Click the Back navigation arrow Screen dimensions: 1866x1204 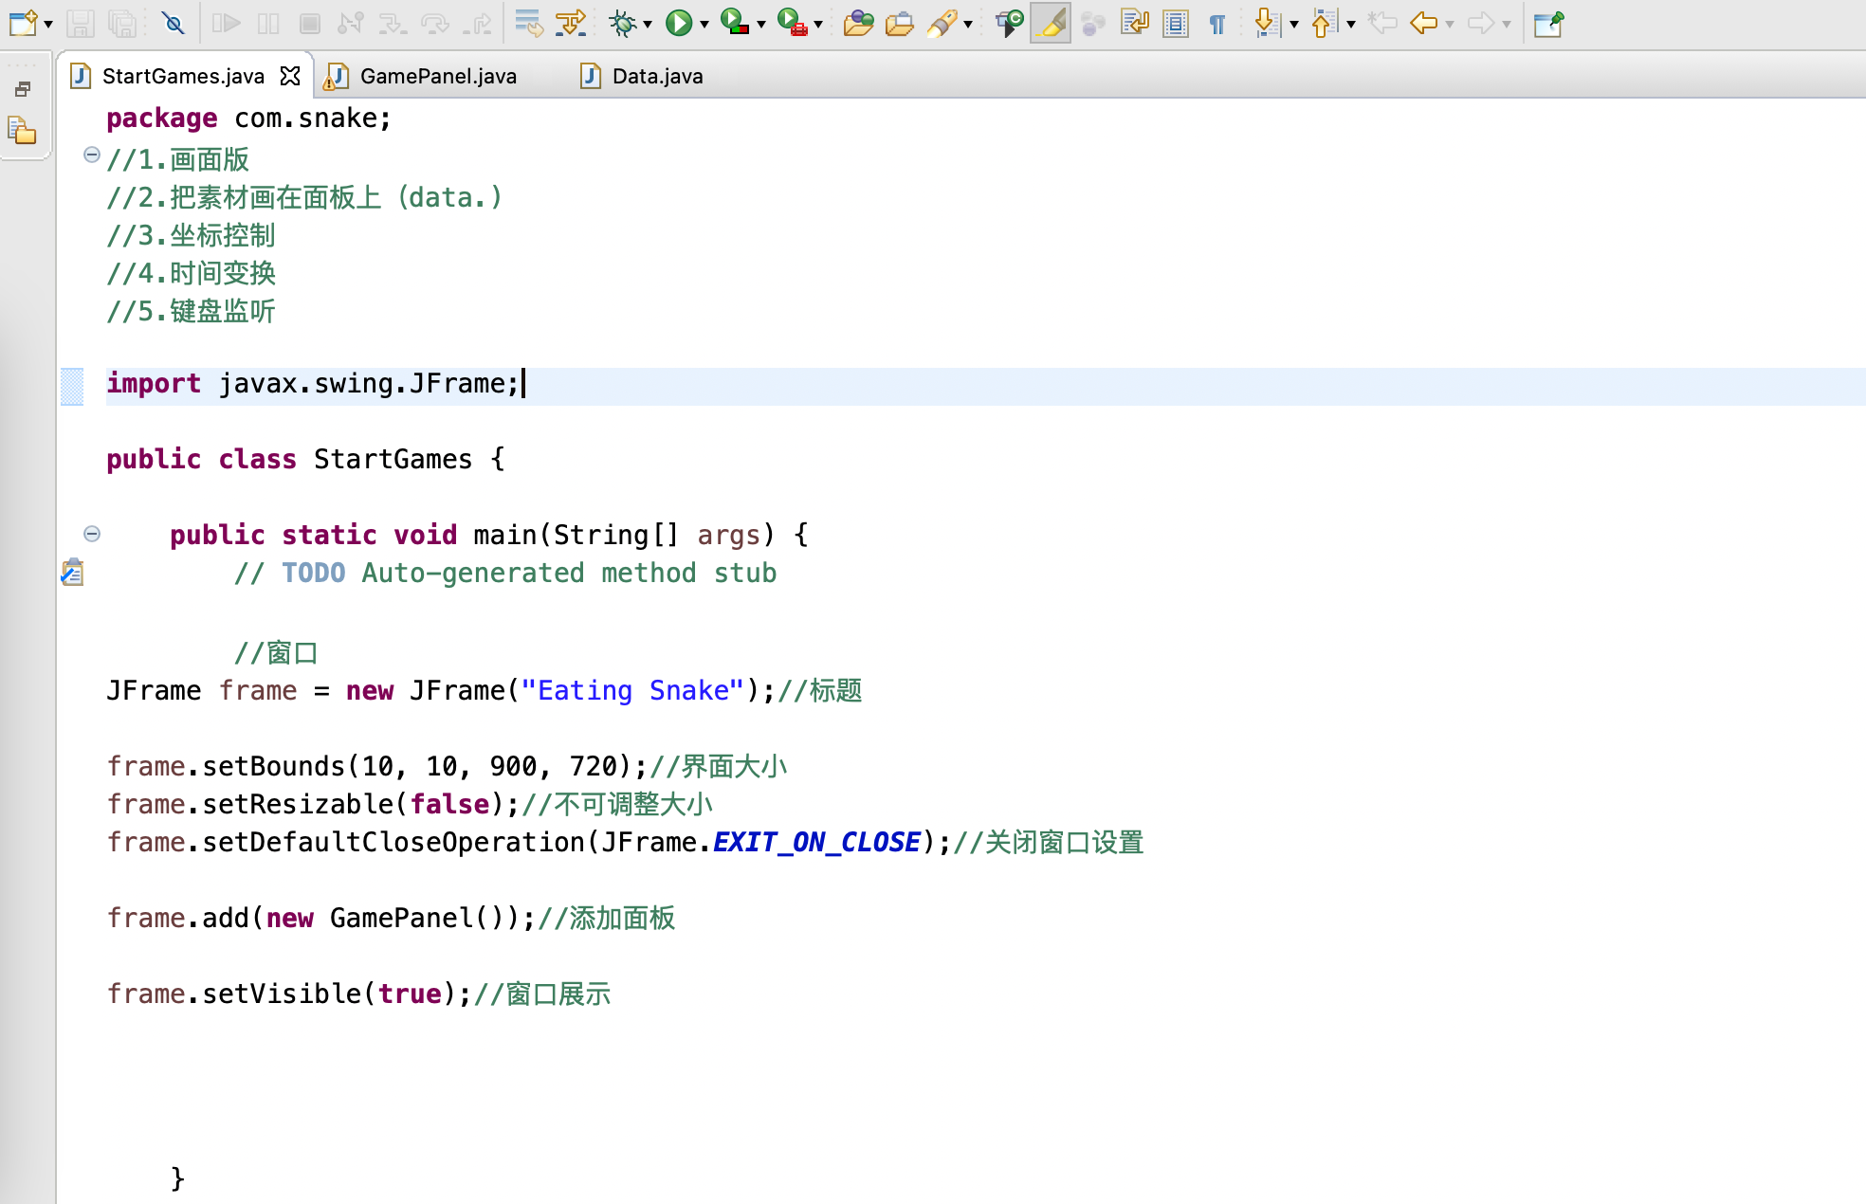(1423, 23)
